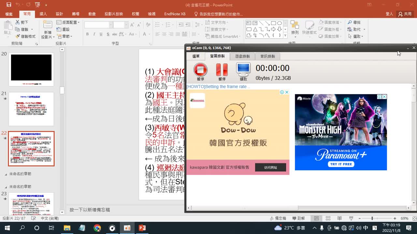This screenshot has width=417, height=234.
Task: Click Notes (備忘稿) in status bar
Action: [278, 218]
